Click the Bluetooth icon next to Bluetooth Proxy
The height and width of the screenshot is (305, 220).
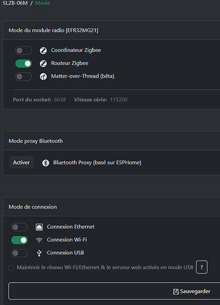coord(46,163)
